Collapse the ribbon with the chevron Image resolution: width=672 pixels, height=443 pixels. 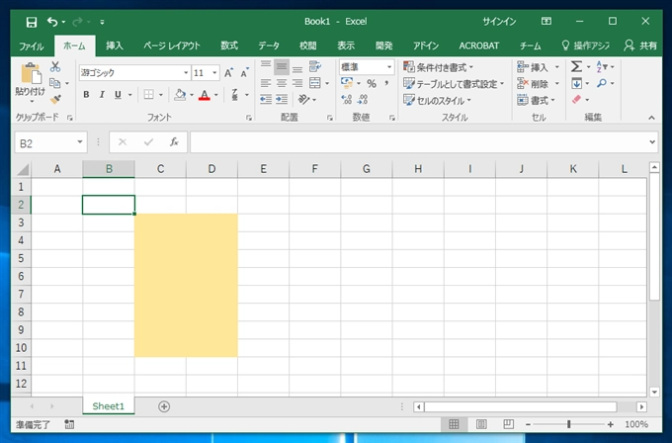coord(651,118)
